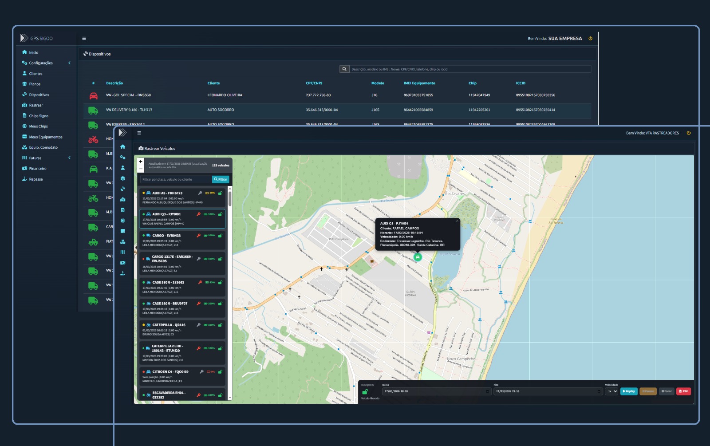Viewport: 710px width, 446px height.
Task: Open the Fim date-time picker field
Action: [x=548, y=391]
